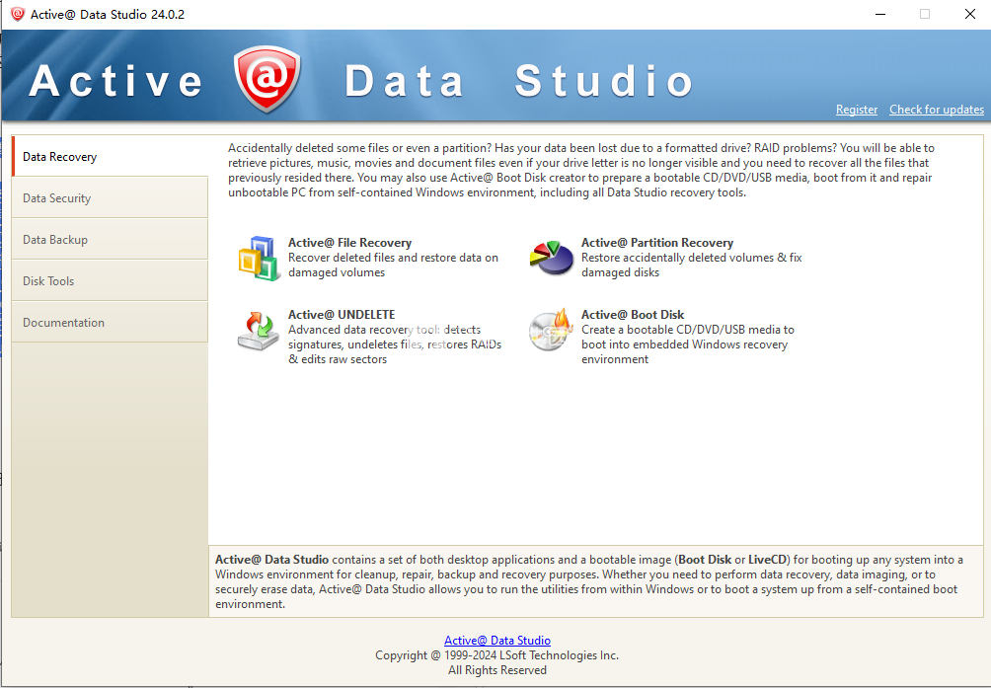
Task: Open Active@ UNDELETE by its title
Action: [342, 315]
